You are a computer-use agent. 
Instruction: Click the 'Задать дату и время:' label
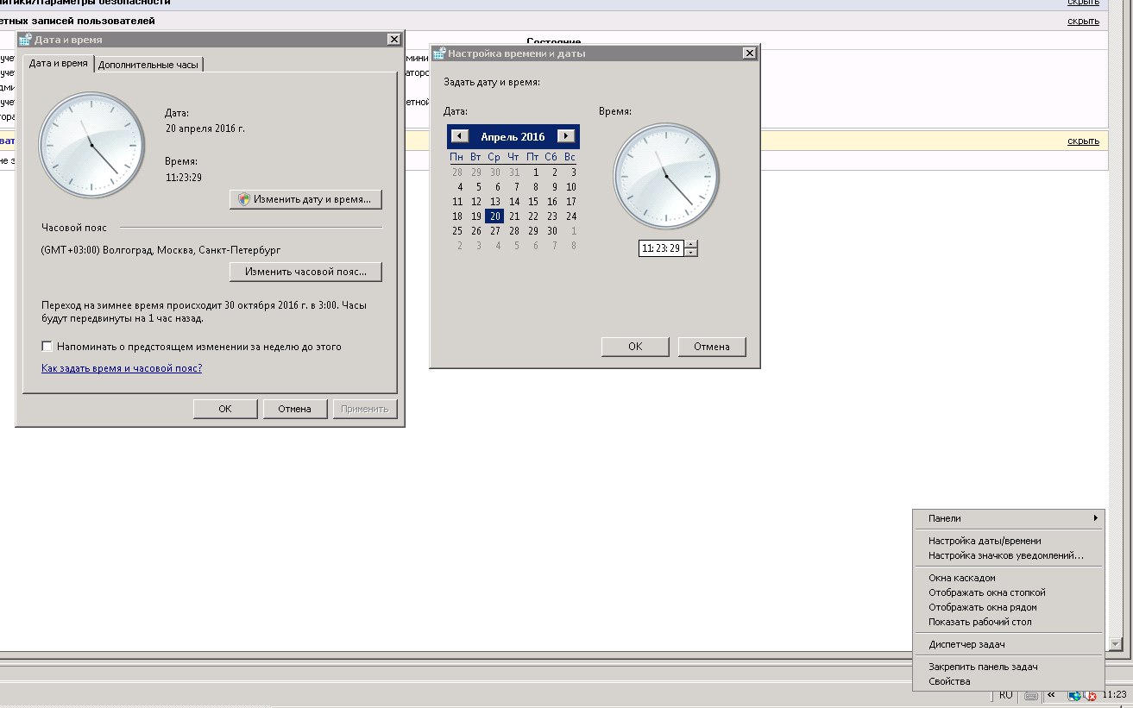coord(492,82)
